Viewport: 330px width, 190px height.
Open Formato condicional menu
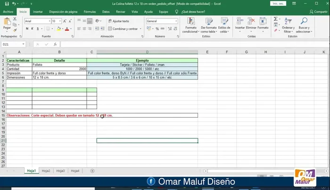(x=191, y=25)
